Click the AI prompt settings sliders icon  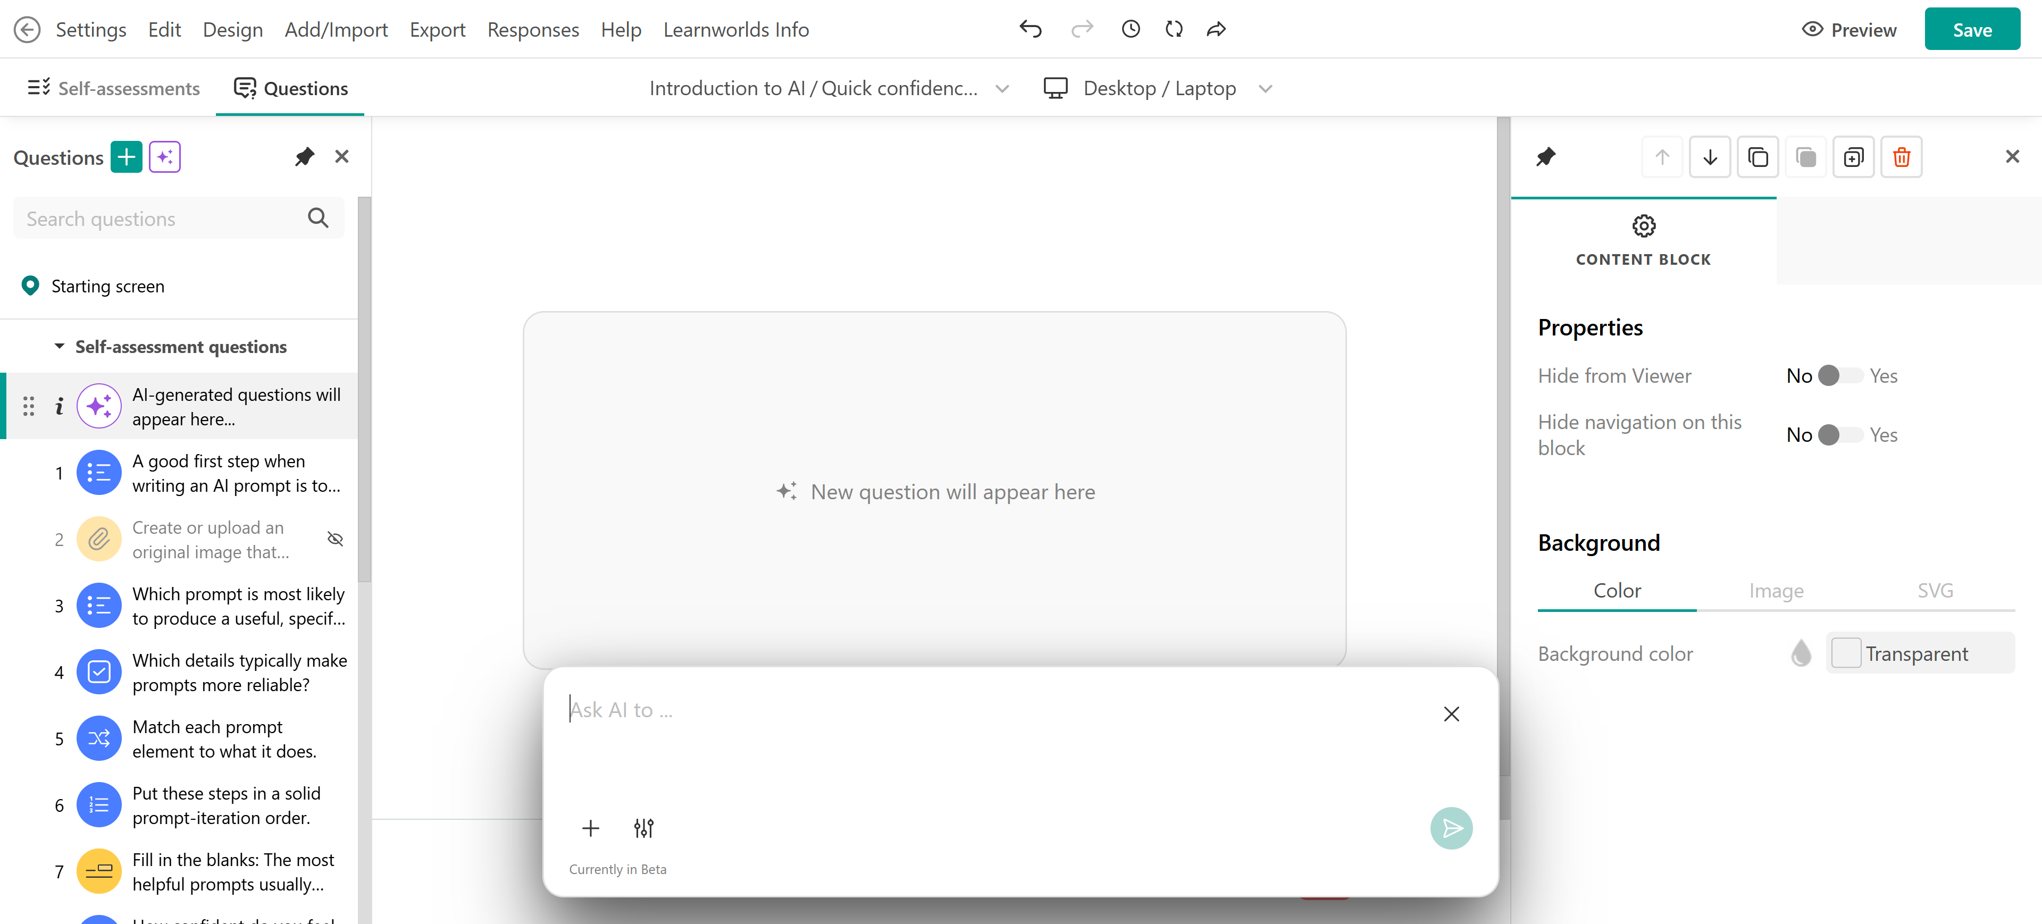point(643,828)
